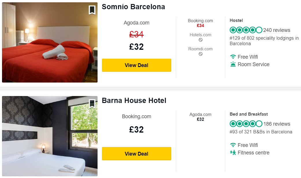Open the Somnio Barcelona title link
The width and height of the screenshot is (301, 178).
pos(133,7)
